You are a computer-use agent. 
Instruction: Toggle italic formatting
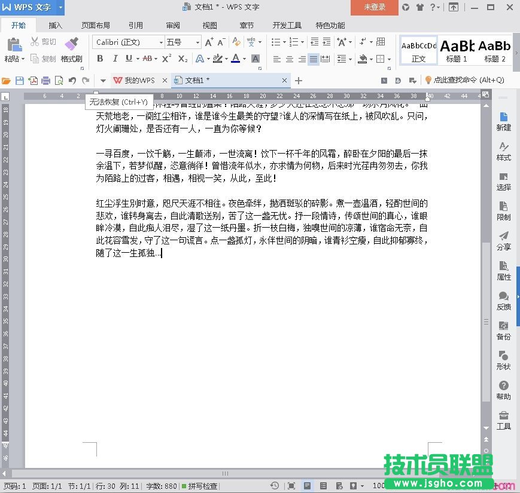tap(114, 59)
